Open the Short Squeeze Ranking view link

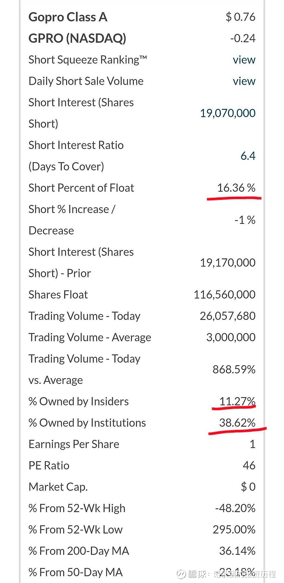click(244, 60)
